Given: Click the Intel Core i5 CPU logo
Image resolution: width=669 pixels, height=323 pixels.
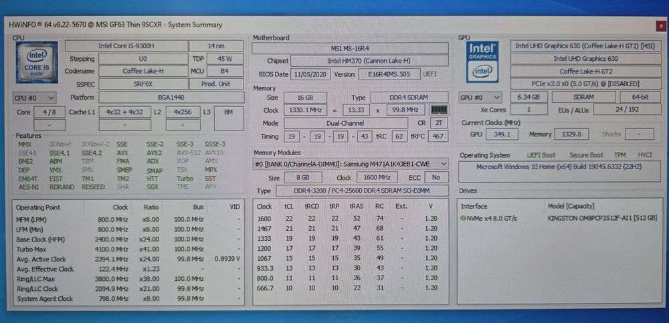Looking at the screenshot, I should pyautogui.click(x=37, y=62).
